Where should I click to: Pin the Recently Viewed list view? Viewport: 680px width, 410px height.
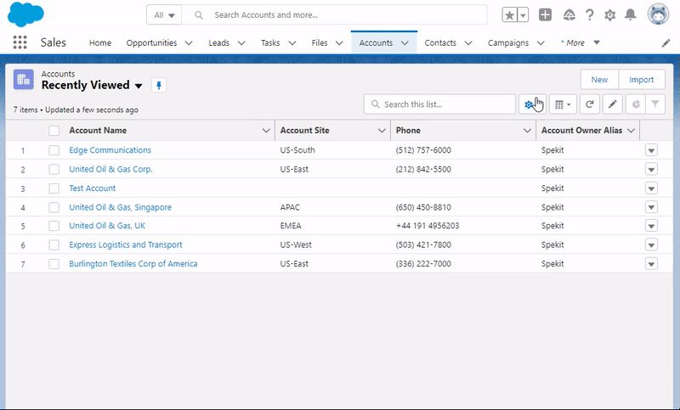[159, 85]
